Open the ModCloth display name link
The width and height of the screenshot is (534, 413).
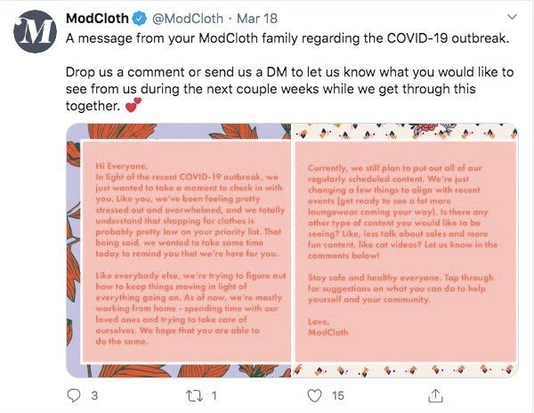click(x=98, y=17)
